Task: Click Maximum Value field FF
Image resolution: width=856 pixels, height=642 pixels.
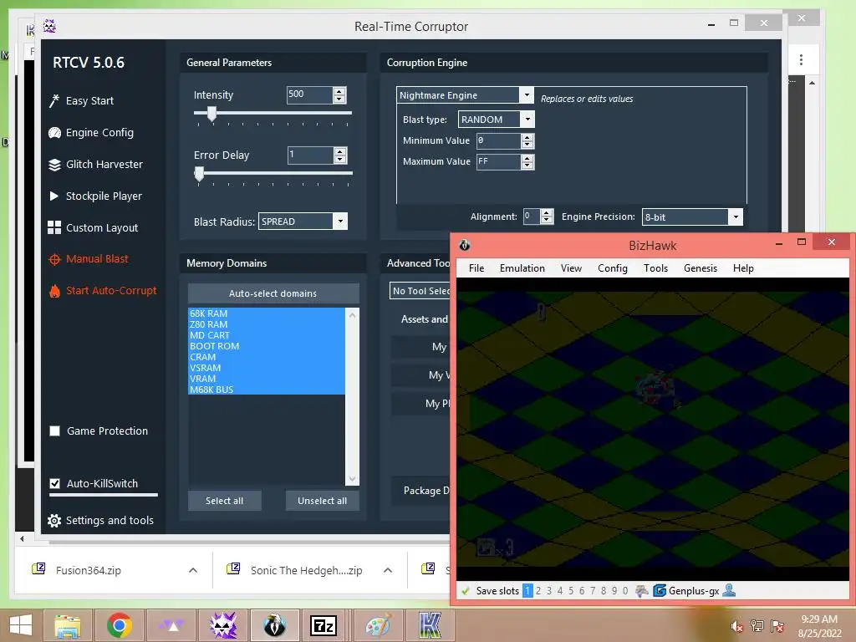Action: tap(498, 161)
